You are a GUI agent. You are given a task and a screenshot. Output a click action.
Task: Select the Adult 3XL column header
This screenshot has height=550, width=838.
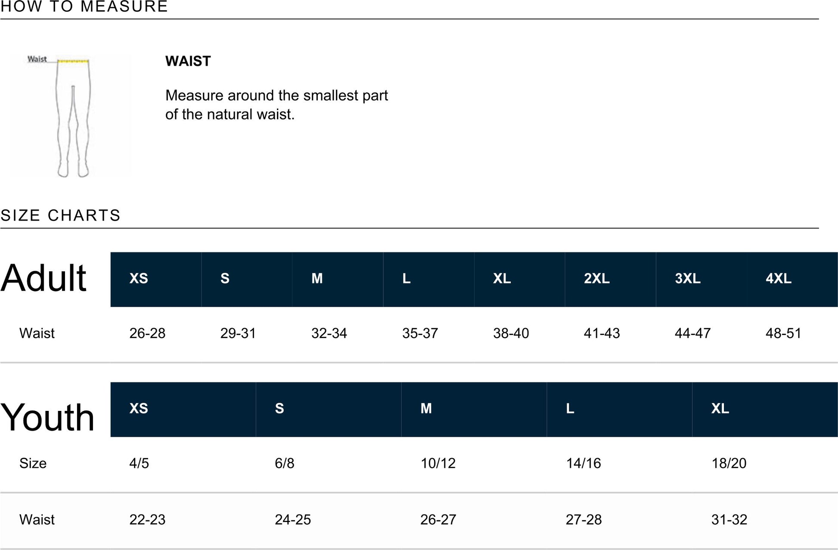click(687, 279)
